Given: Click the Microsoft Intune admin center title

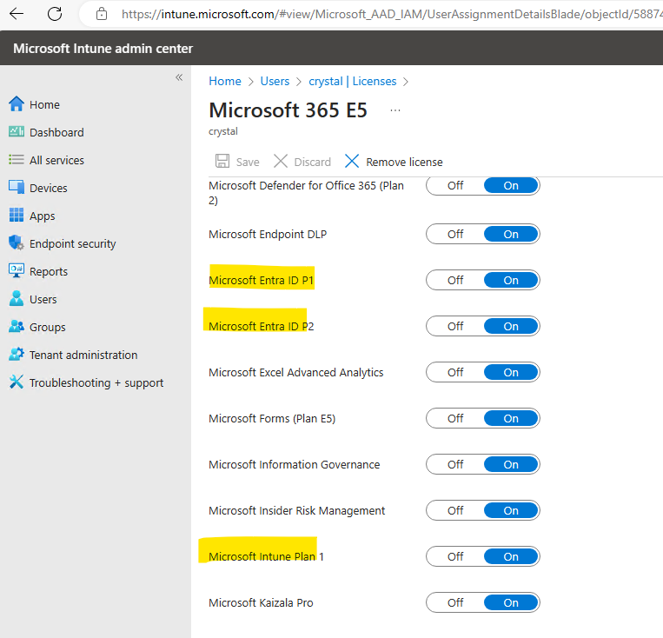Looking at the screenshot, I should coord(103,49).
